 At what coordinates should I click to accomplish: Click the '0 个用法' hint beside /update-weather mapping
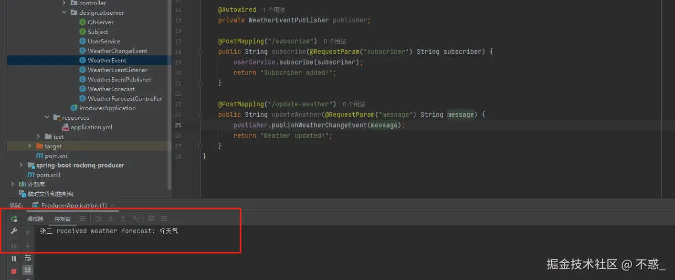point(354,104)
